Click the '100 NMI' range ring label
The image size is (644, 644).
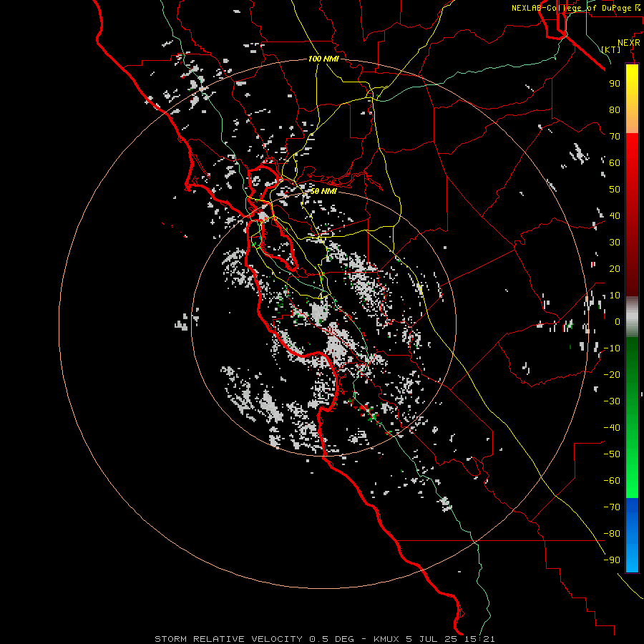[x=323, y=59]
